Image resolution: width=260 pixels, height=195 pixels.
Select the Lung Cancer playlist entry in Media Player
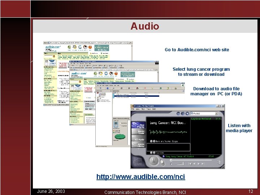click(206, 119)
